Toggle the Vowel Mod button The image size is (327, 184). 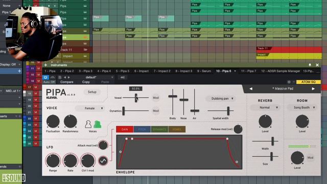point(156,98)
